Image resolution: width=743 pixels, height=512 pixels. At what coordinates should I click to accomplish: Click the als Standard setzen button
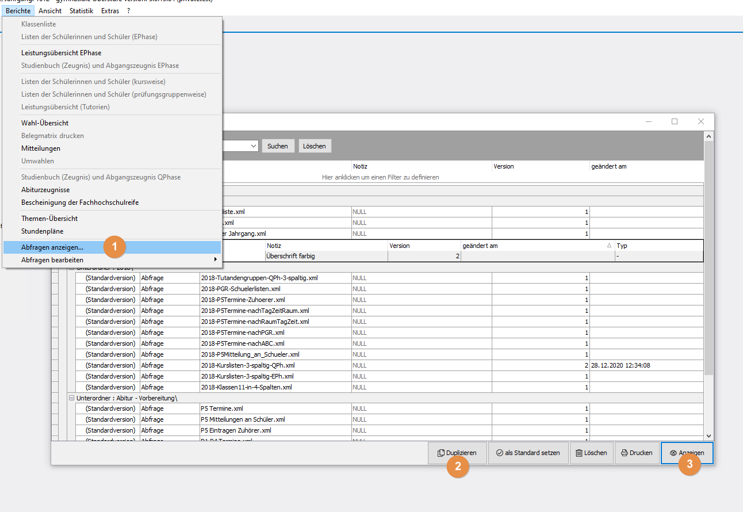pyautogui.click(x=528, y=453)
